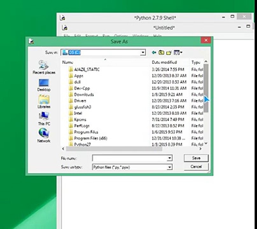Open Recent places in sidebar

coord(44,67)
